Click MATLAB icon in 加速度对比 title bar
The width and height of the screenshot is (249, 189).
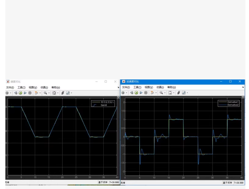tap(124, 82)
